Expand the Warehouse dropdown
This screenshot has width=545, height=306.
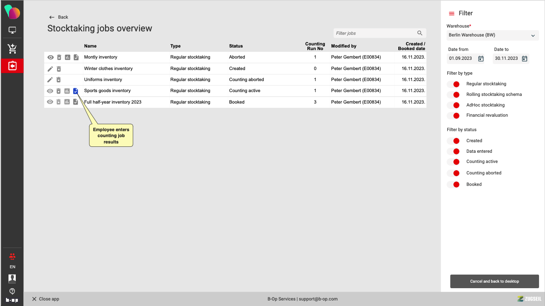533,36
